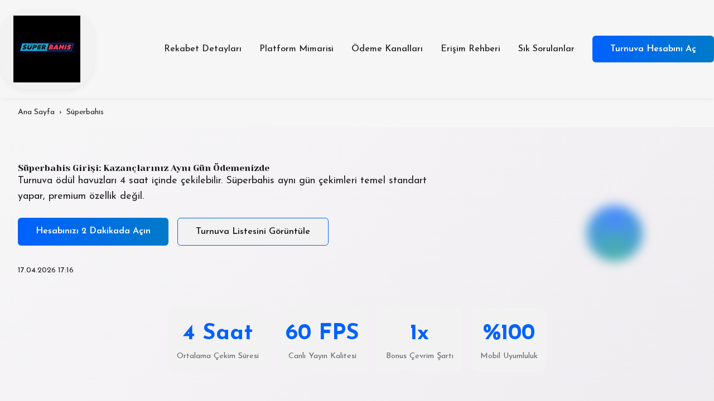
Task: Click the Ortalama Çekim Süresi label
Action: point(218,356)
